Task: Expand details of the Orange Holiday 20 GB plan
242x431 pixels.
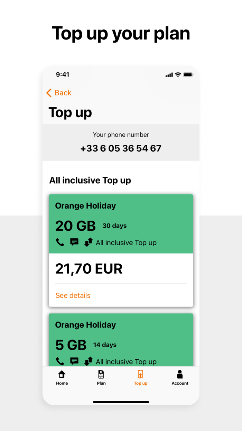Action: [x=73, y=295]
